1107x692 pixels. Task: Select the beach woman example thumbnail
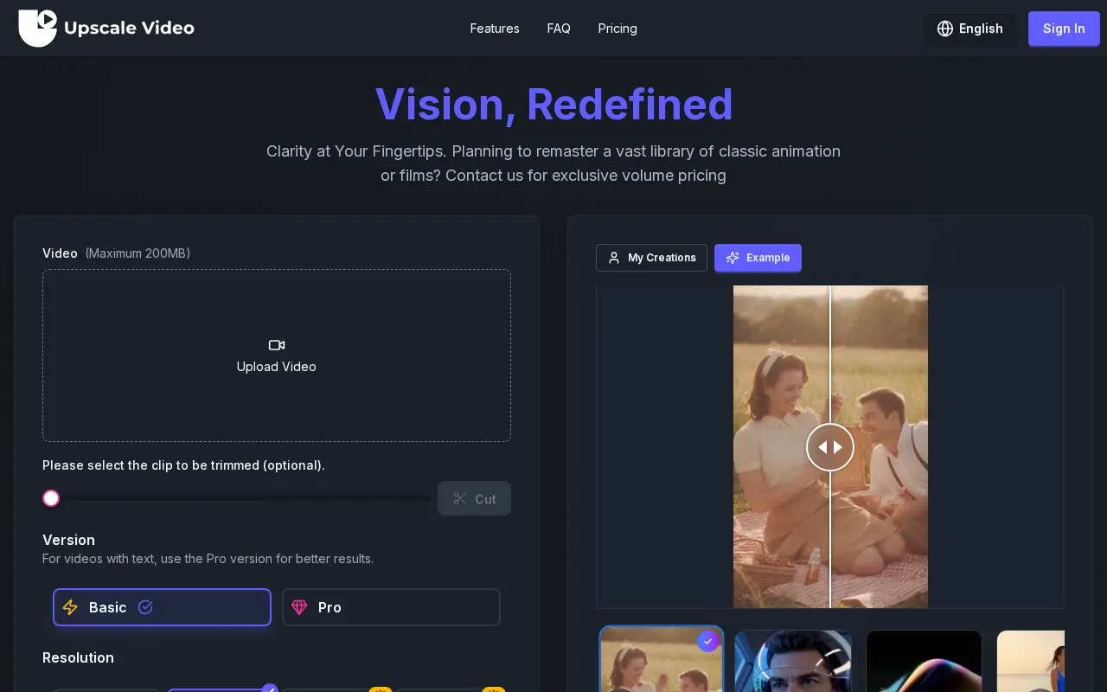[1031, 661]
